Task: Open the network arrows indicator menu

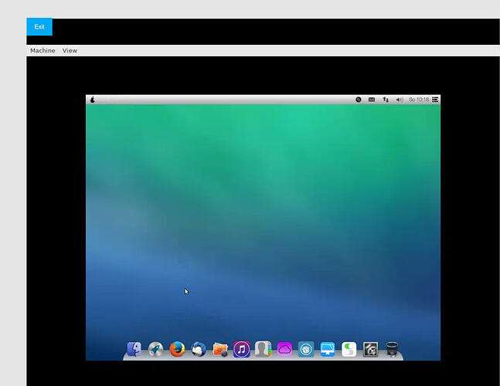Action: point(386,100)
